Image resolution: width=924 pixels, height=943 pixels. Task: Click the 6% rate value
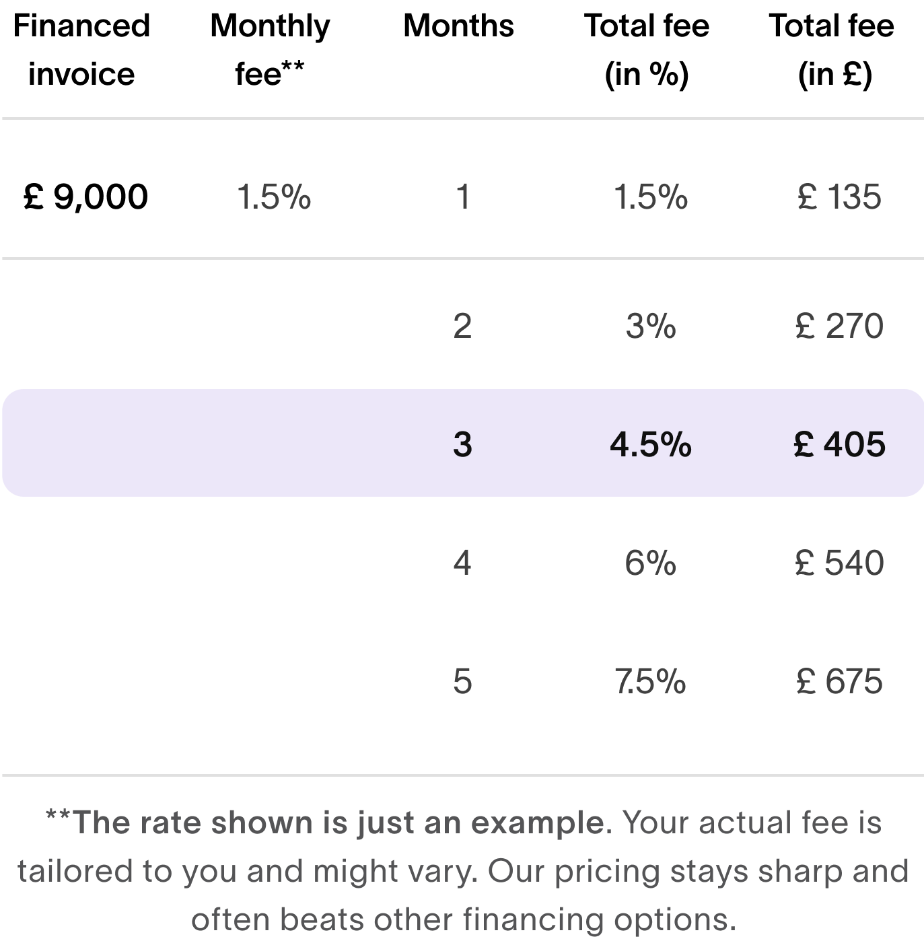[650, 563]
